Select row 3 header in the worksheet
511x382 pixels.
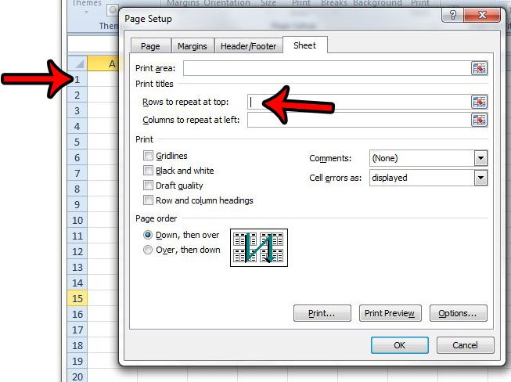tap(77, 110)
